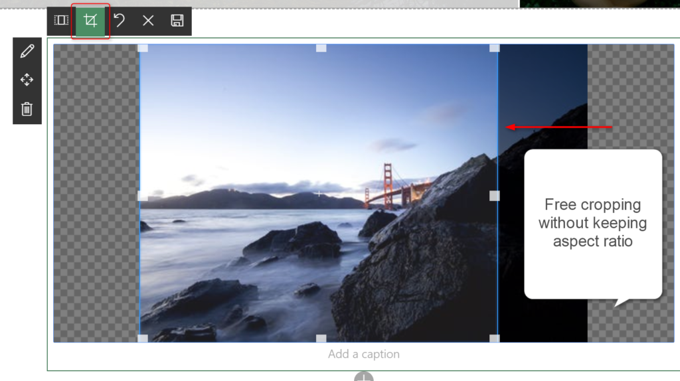Click the bottom-left crop handle

[143, 339]
